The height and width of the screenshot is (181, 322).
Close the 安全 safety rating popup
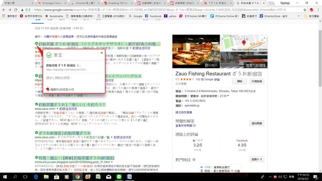point(101,52)
